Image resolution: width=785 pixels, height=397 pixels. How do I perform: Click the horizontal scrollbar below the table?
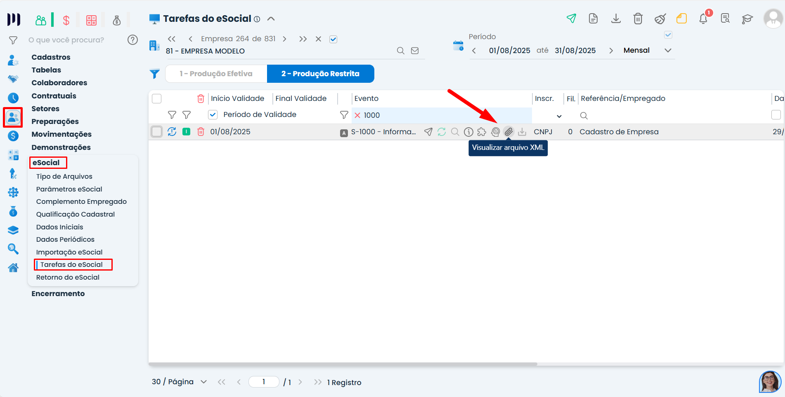point(343,364)
